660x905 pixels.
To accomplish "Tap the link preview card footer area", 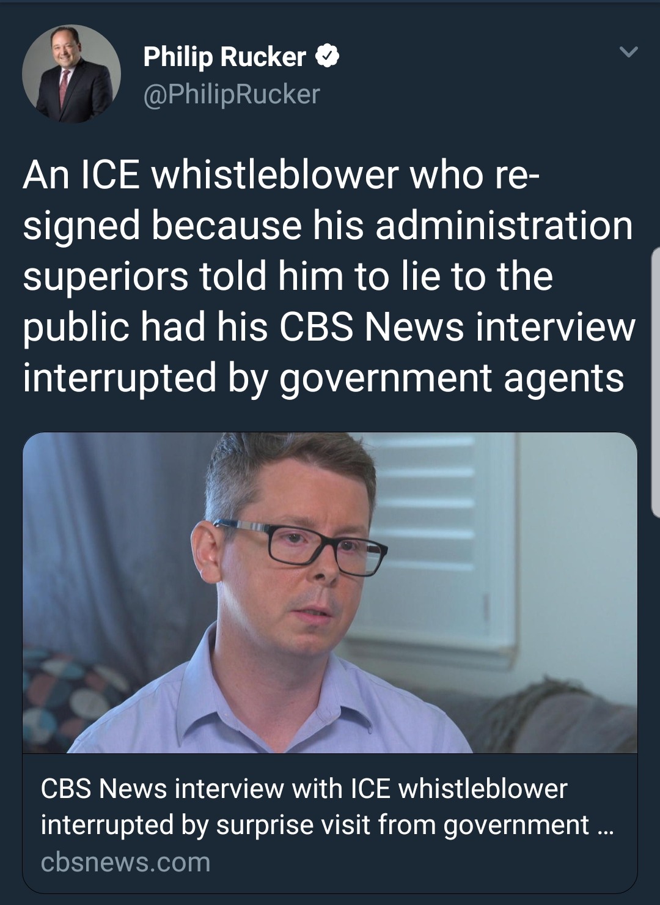I will pyautogui.click(x=330, y=823).
